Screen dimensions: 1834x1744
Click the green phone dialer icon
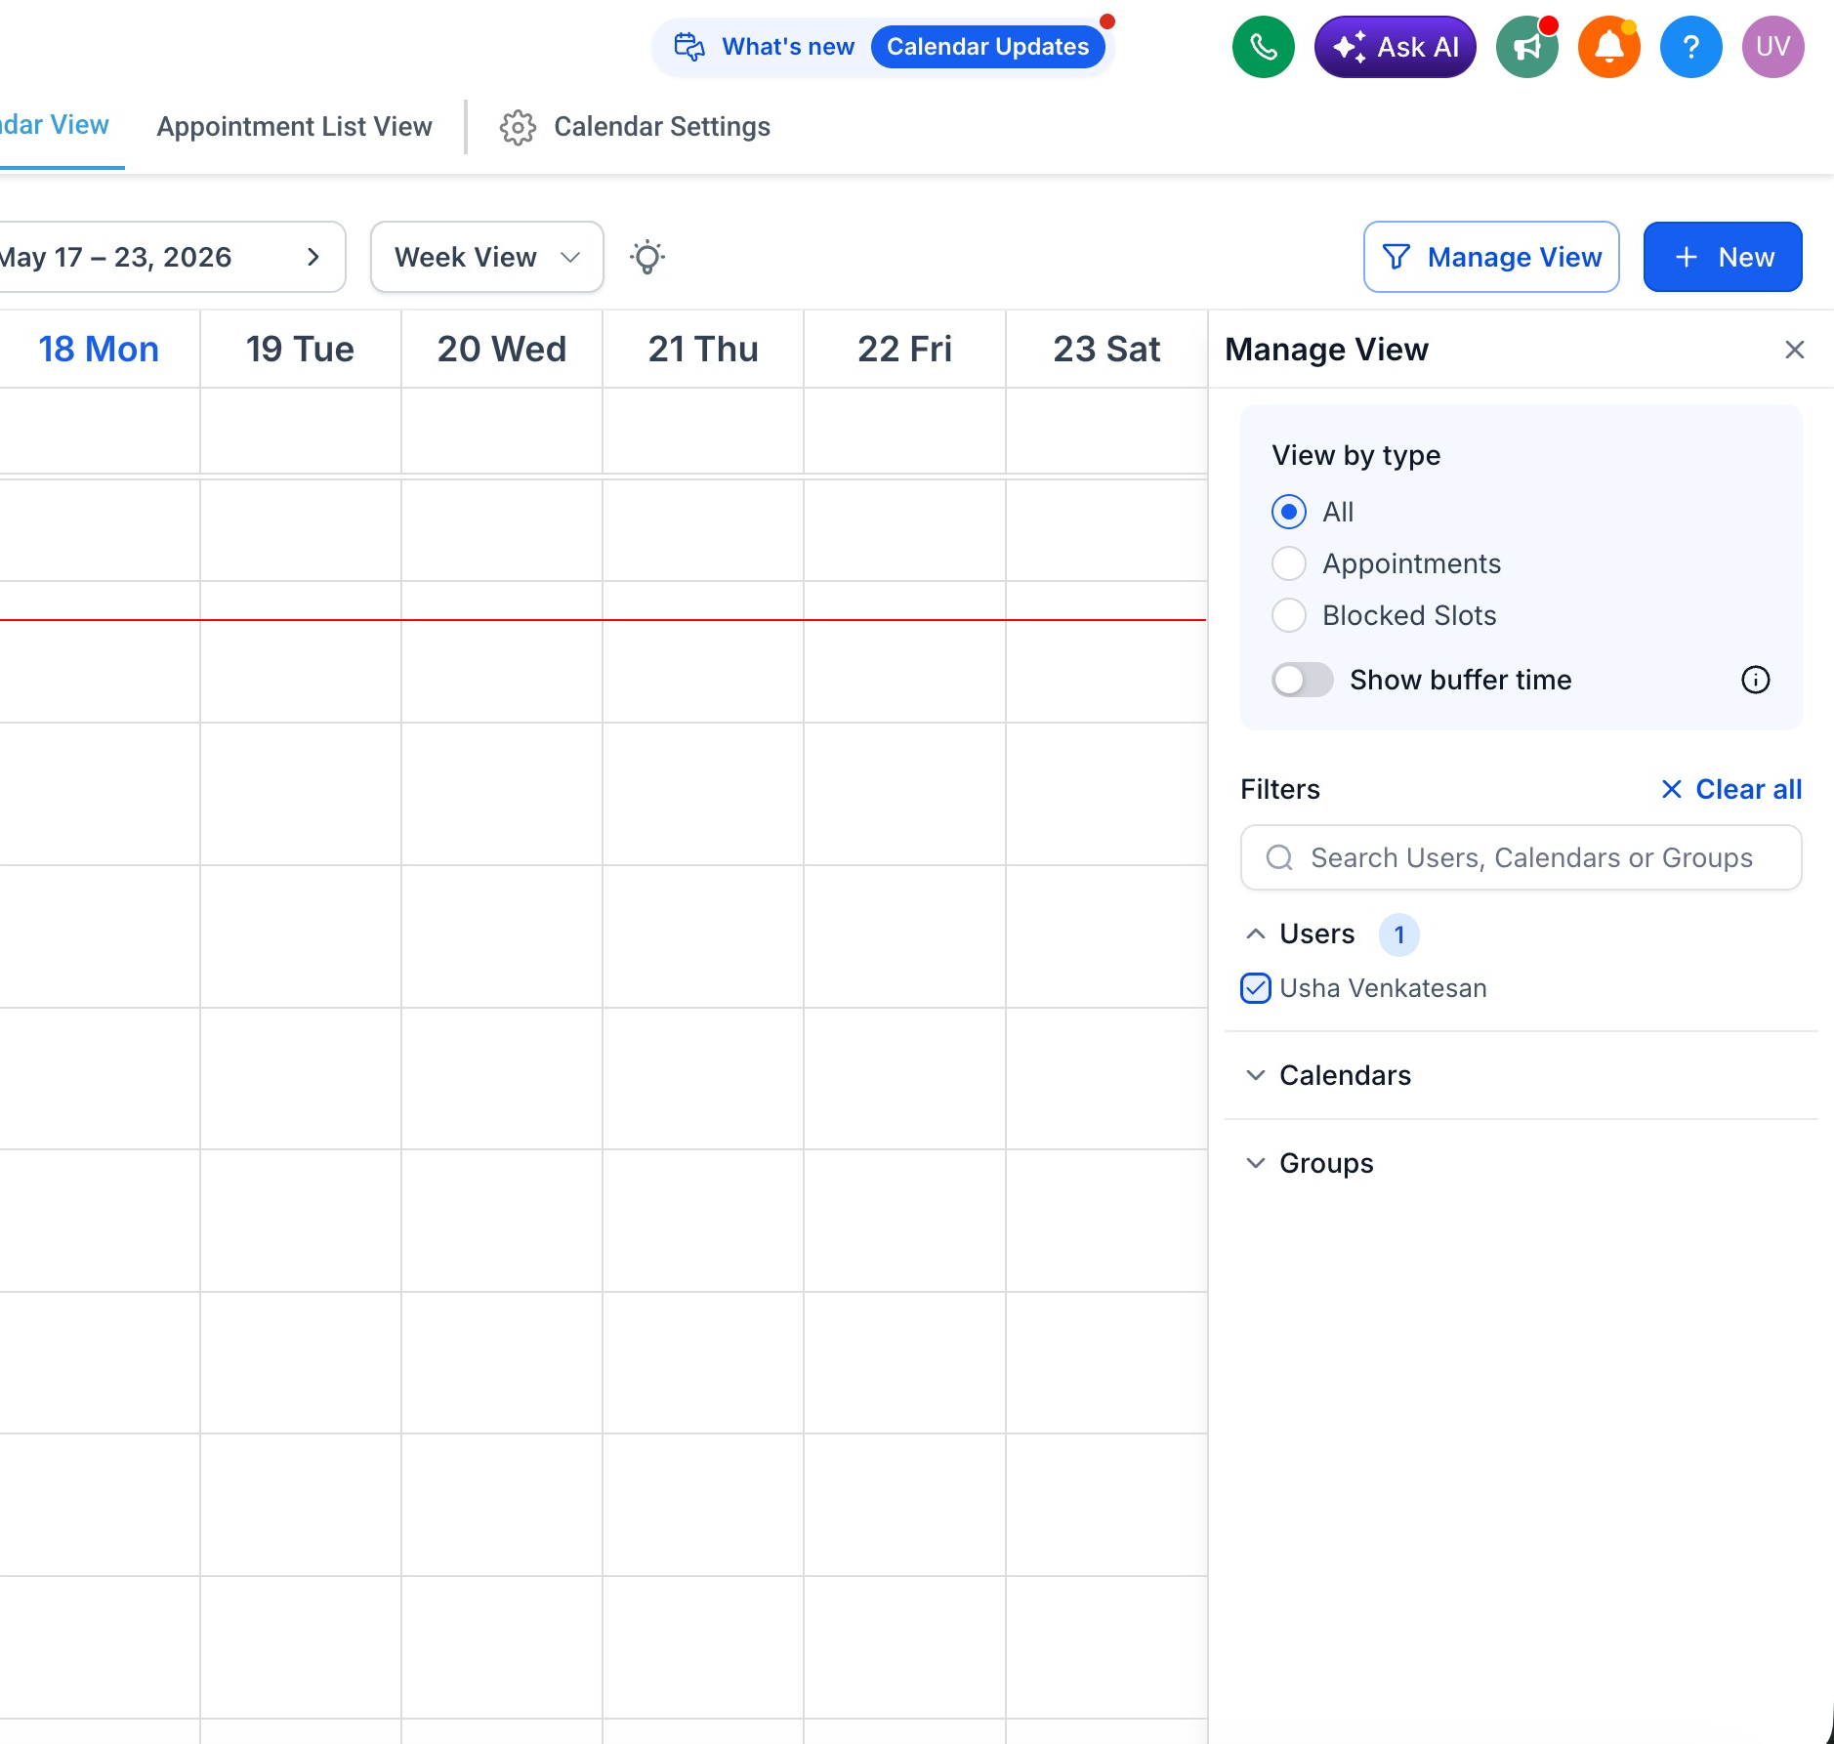point(1263,47)
